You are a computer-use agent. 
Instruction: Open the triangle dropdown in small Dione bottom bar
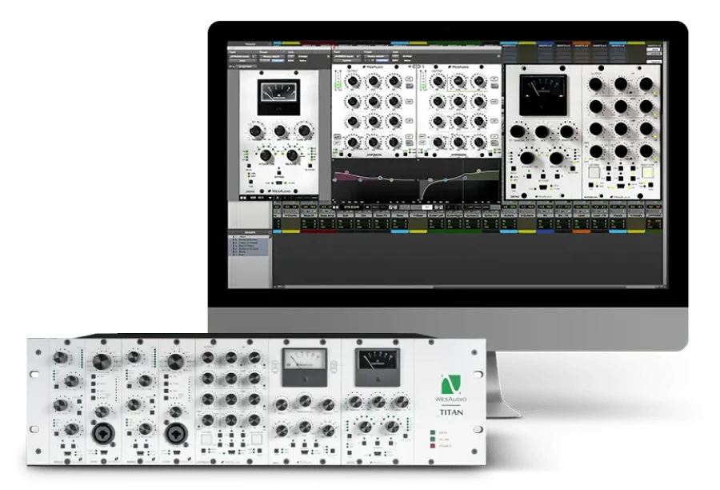click(270, 198)
